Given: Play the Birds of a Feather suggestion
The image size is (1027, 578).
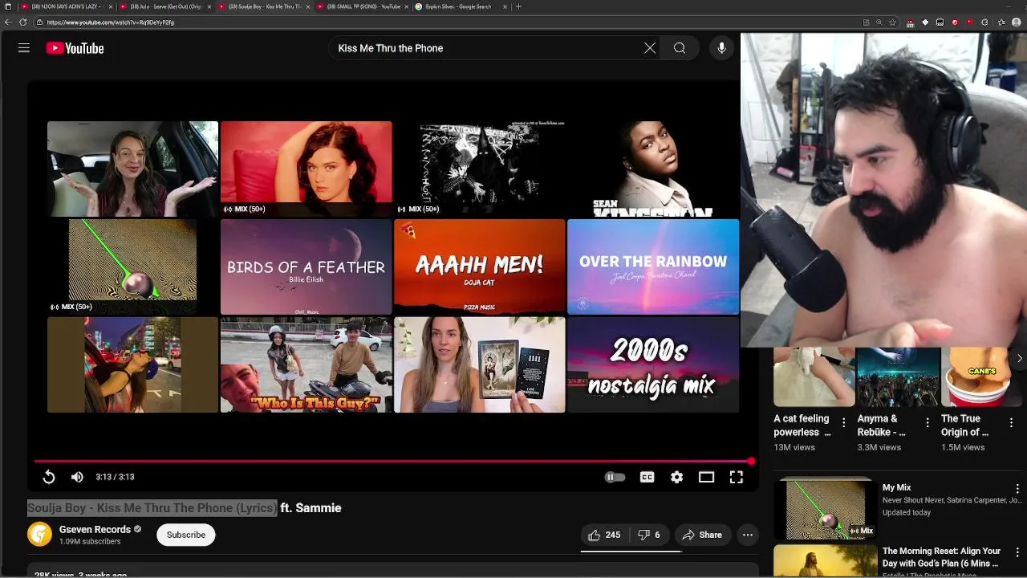Looking at the screenshot, I should [306, 267].
